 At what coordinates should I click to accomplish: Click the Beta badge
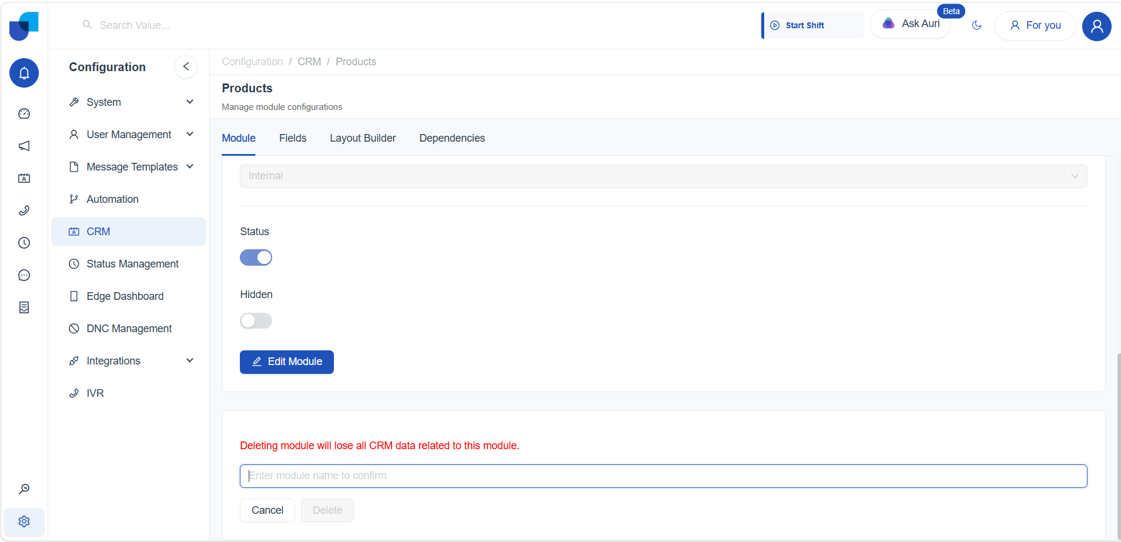click(951, 11)
